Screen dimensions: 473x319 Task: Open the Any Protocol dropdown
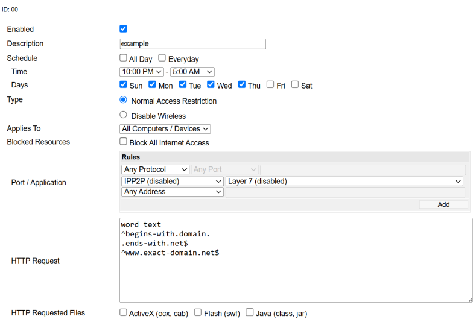(155, 170)
